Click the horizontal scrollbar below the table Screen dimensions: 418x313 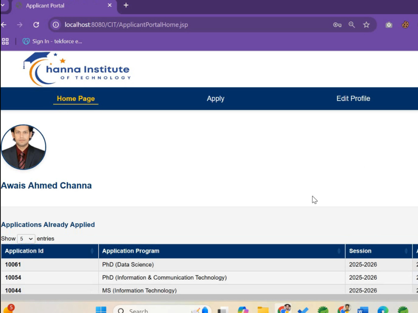pos(209,297)
